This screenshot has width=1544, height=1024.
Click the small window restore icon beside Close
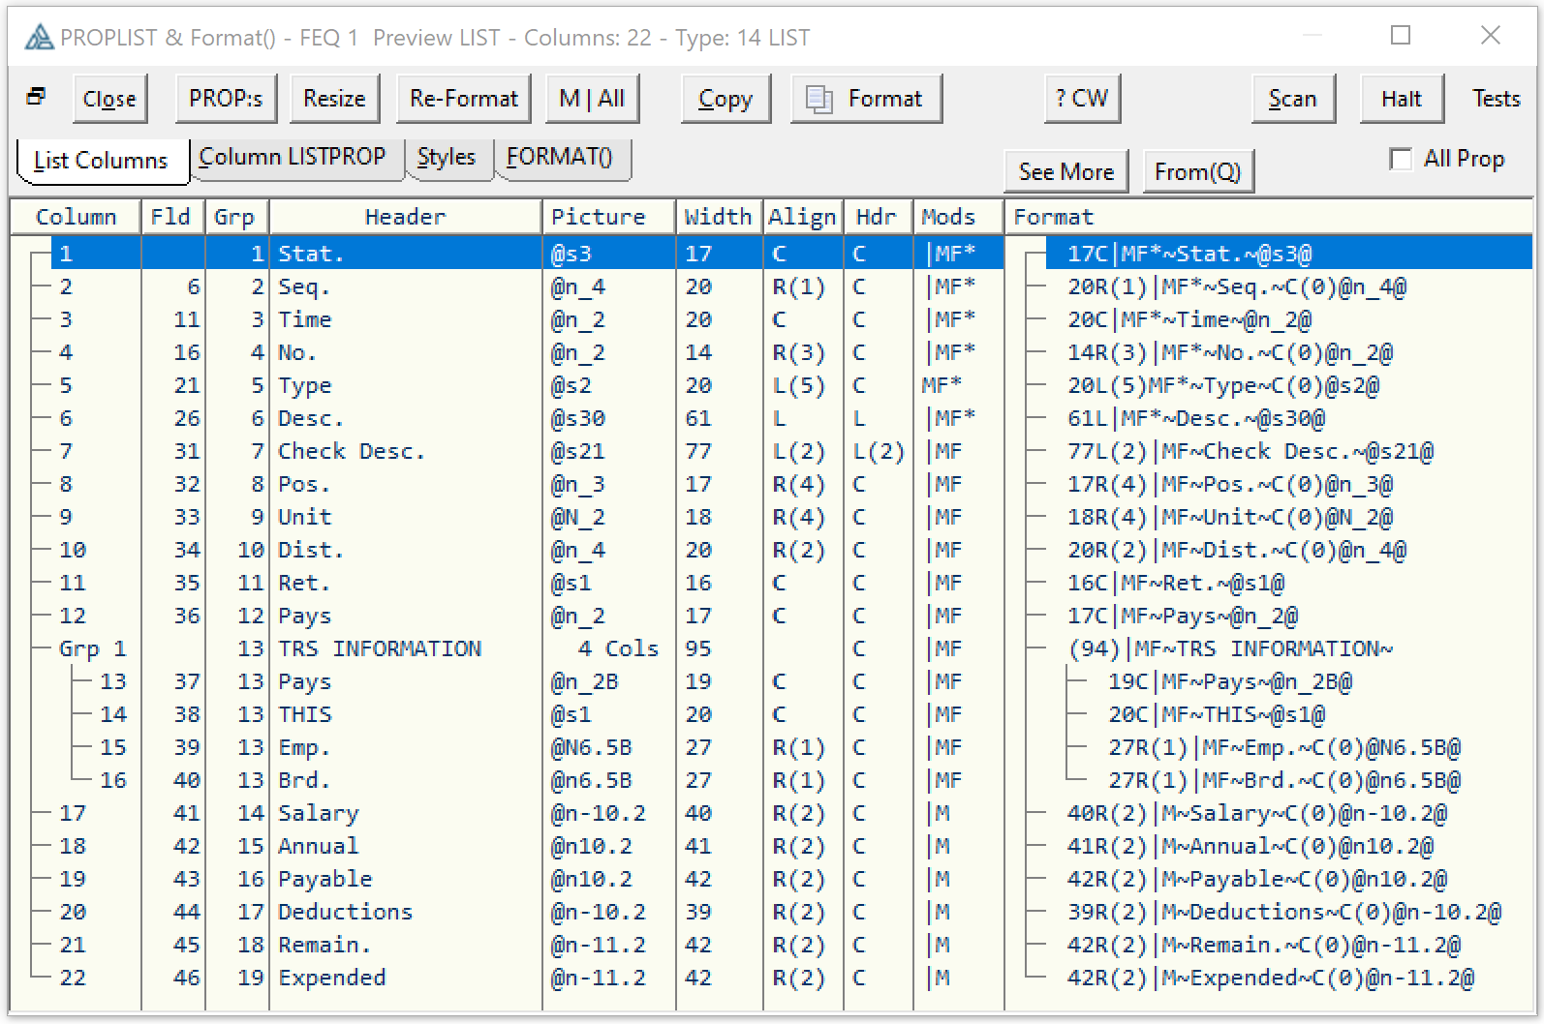[x=36, y=96]
